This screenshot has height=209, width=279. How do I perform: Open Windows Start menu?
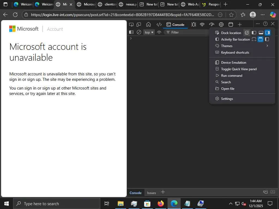coord(7,204)
